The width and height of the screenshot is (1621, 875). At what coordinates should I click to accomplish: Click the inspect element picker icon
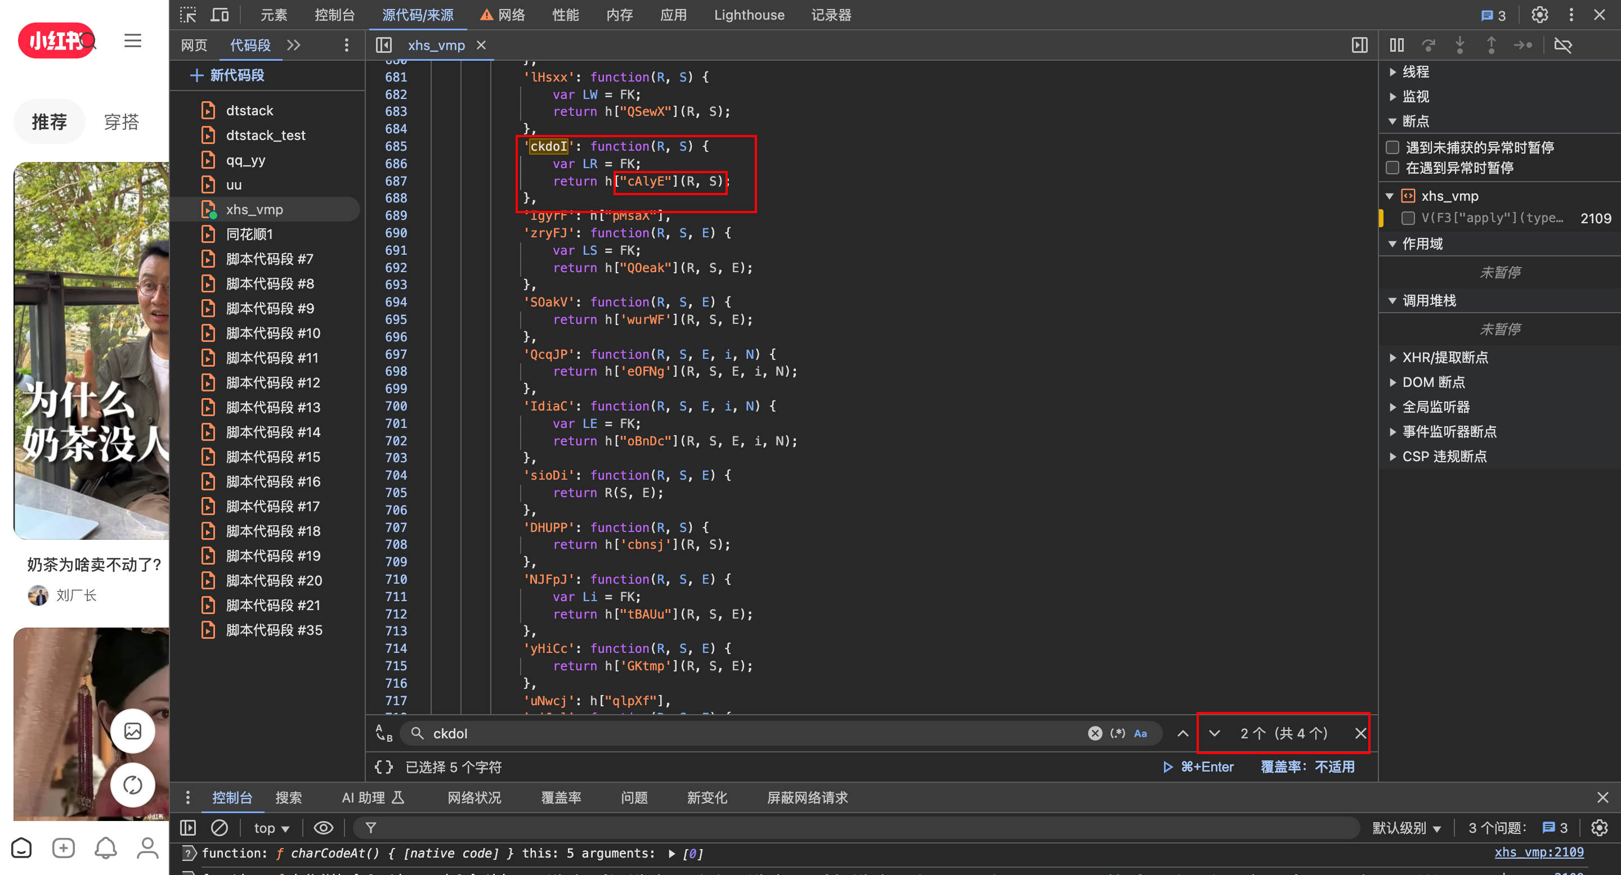tap(187, 15)
